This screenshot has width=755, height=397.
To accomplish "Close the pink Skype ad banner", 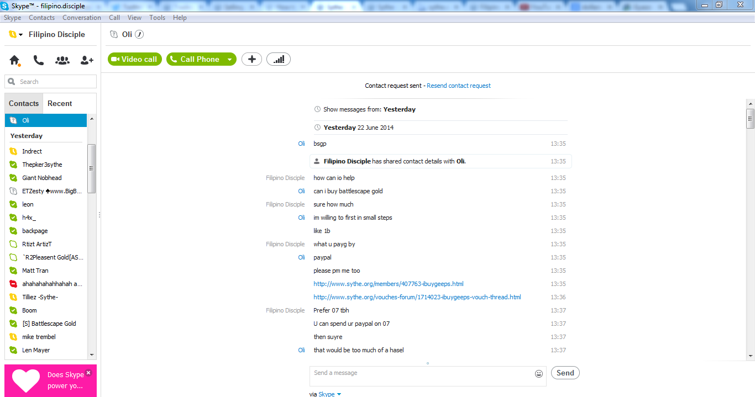I will (x=88, y=373).
